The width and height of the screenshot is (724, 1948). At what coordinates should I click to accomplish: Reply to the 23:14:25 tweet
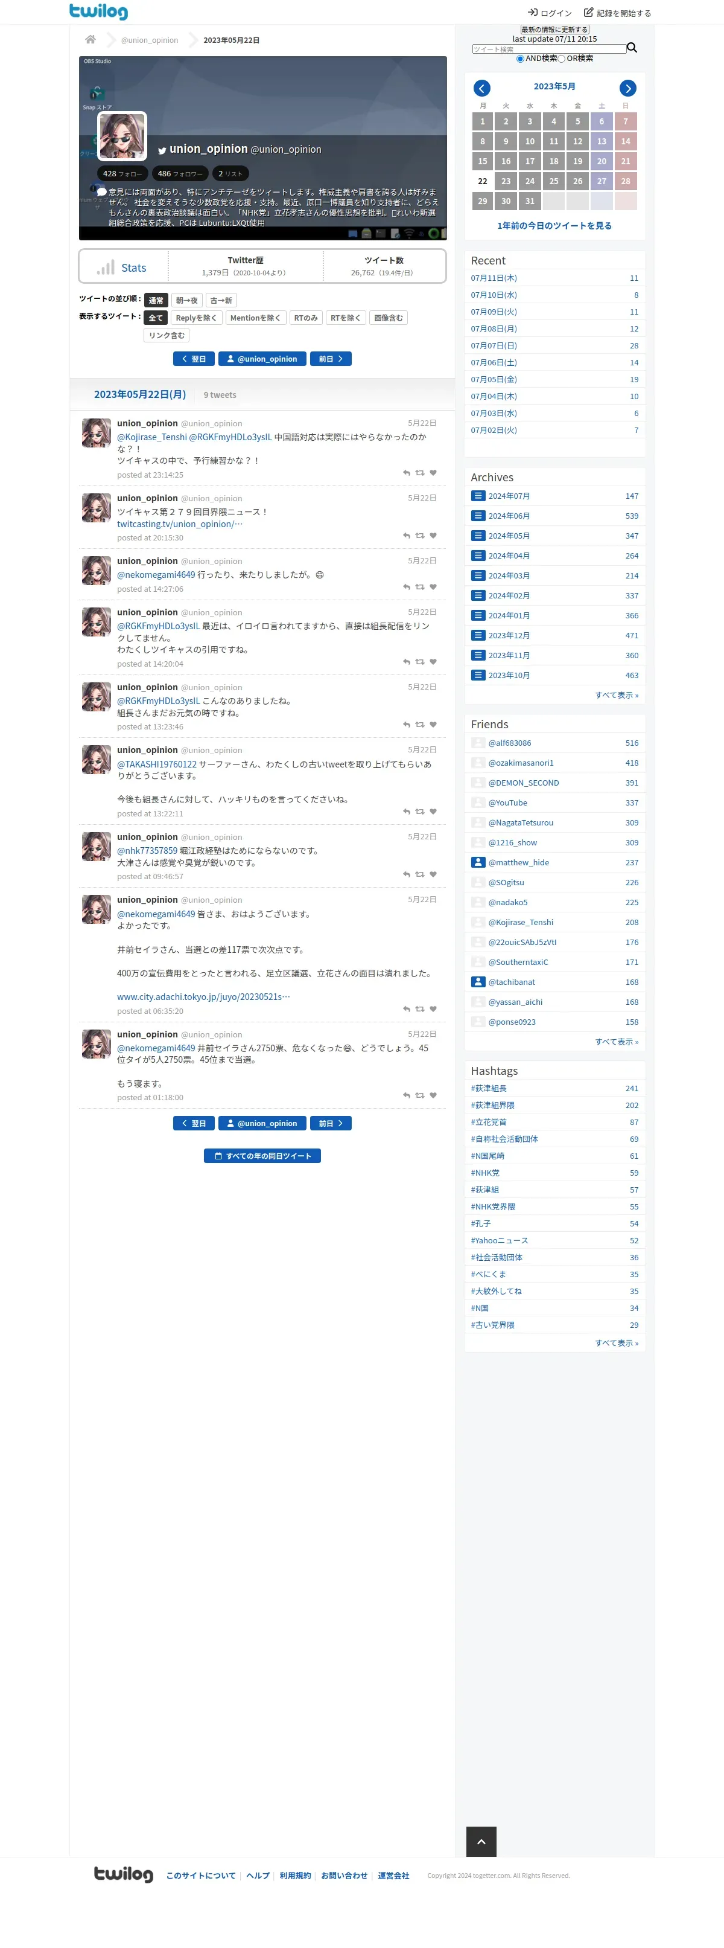407,473
